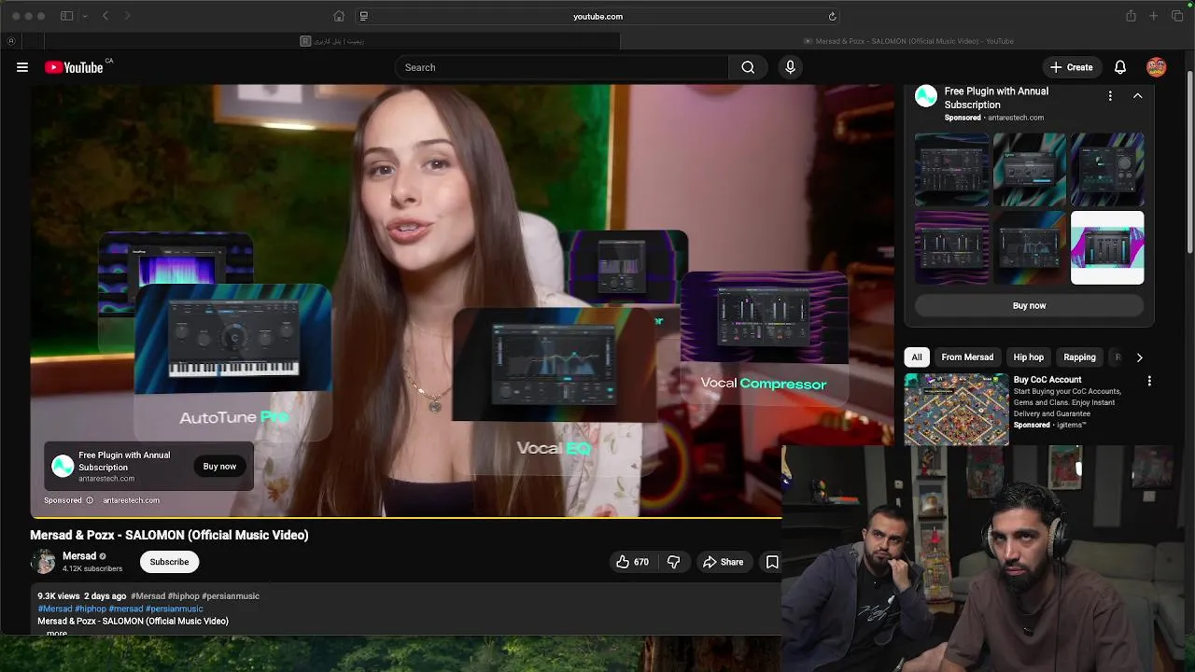Open the first plugin thumbnail in the ad grid

pos(951,169)
